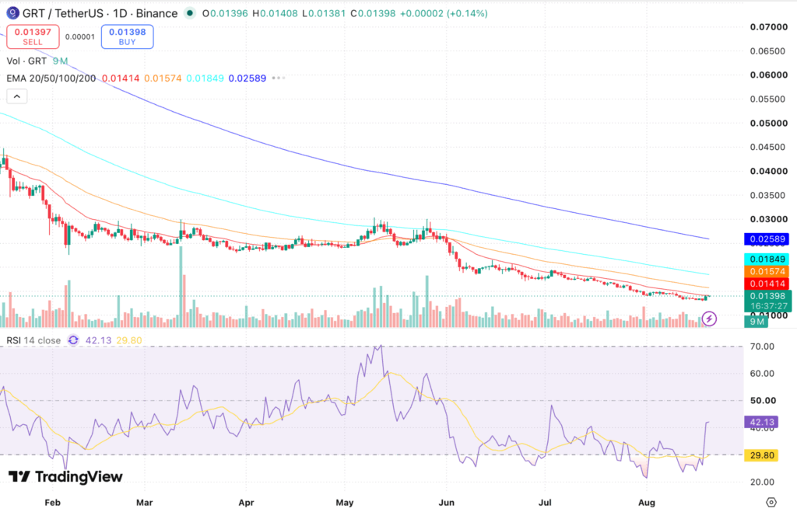Select the GRT / TetherUS symbol title
The height and width of the screenshot is (512, 797).
click(x=100, y=13)
